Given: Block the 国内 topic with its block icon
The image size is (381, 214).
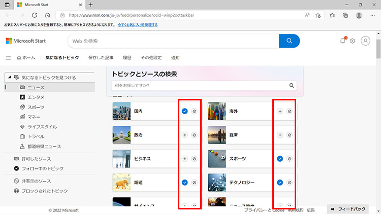Looking at the screenshot, I should point(194,111).
